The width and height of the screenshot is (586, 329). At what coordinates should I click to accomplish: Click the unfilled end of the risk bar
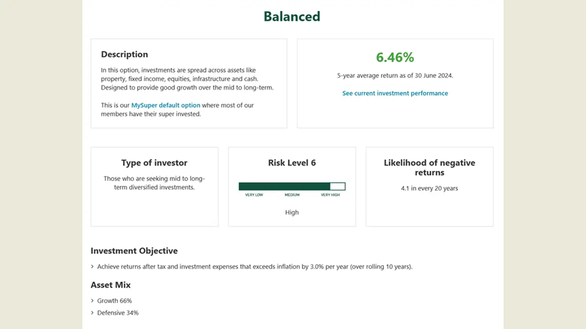(338, 186)
